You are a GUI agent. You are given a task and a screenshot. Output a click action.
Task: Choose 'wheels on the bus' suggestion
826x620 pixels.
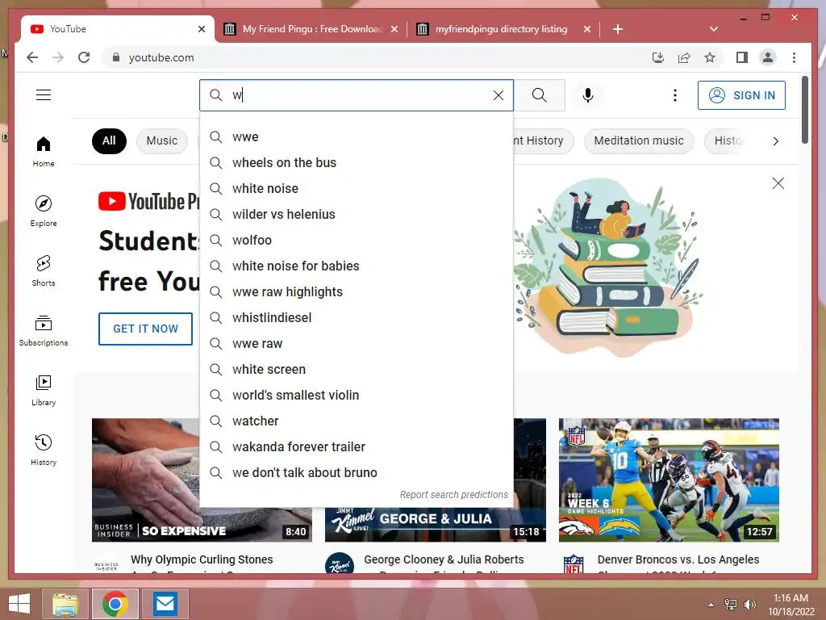click(356, 163)
